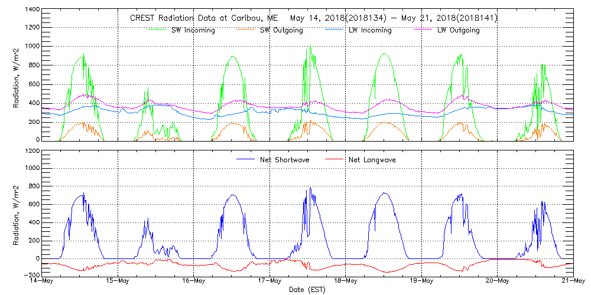This screenshot has width=591, height=295.
Task: Select the 20-May date axis label
Action: tap(498, 281)
